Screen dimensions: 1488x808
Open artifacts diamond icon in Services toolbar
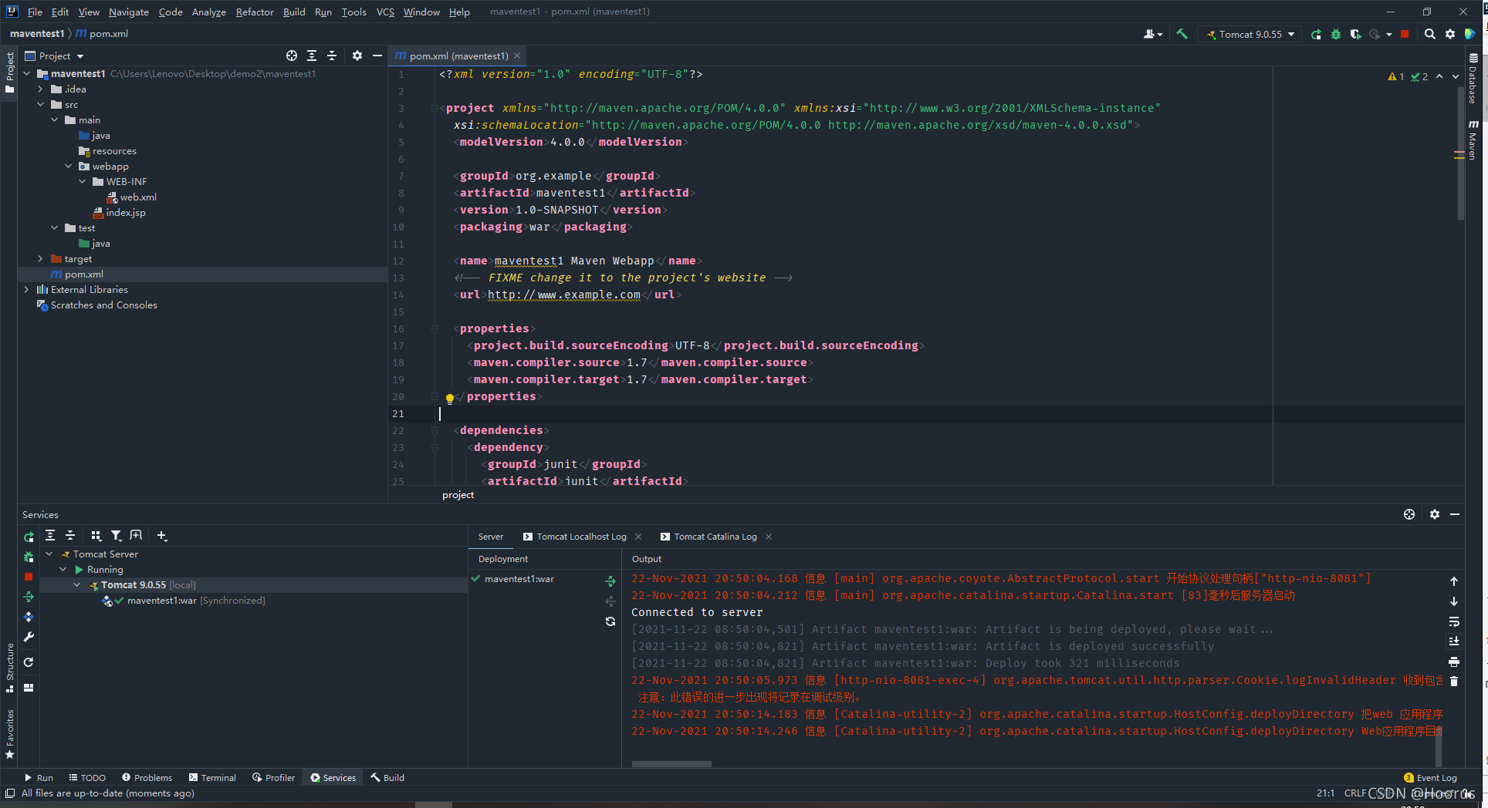(29, 617)
